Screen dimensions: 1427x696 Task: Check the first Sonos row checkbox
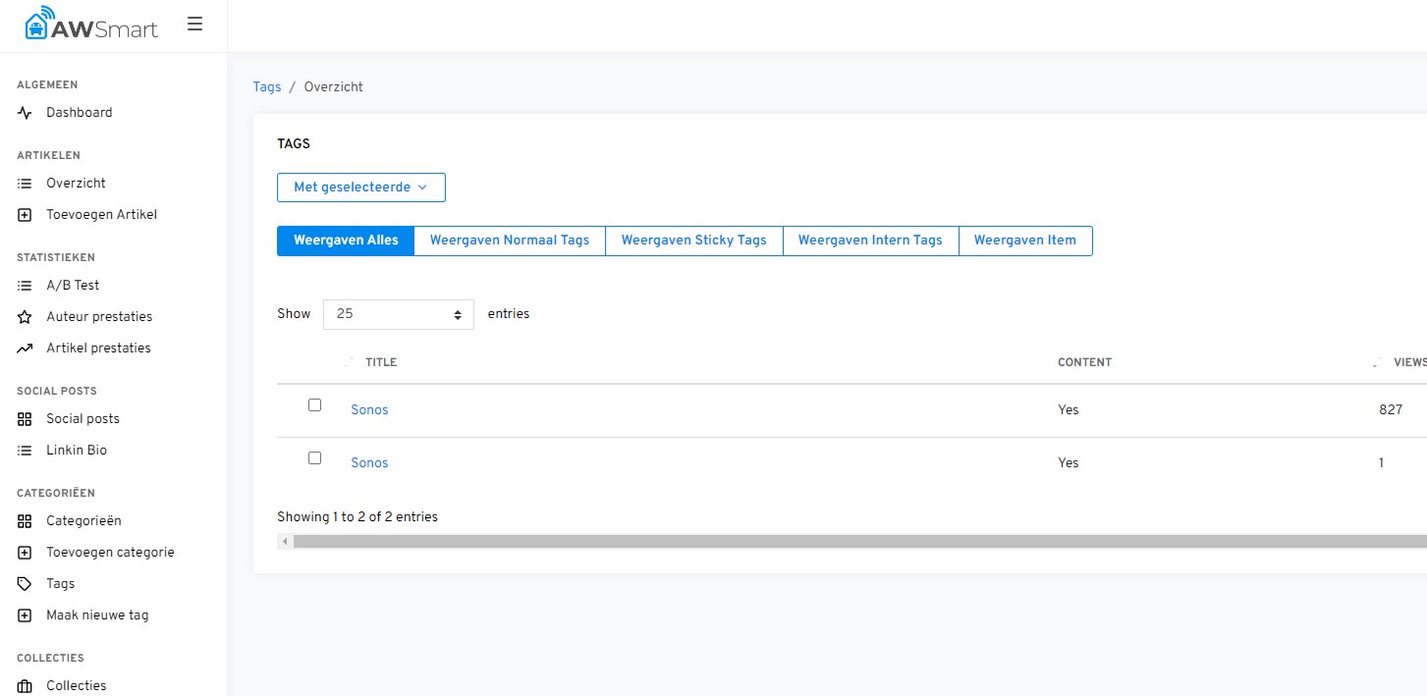point(314,405)
